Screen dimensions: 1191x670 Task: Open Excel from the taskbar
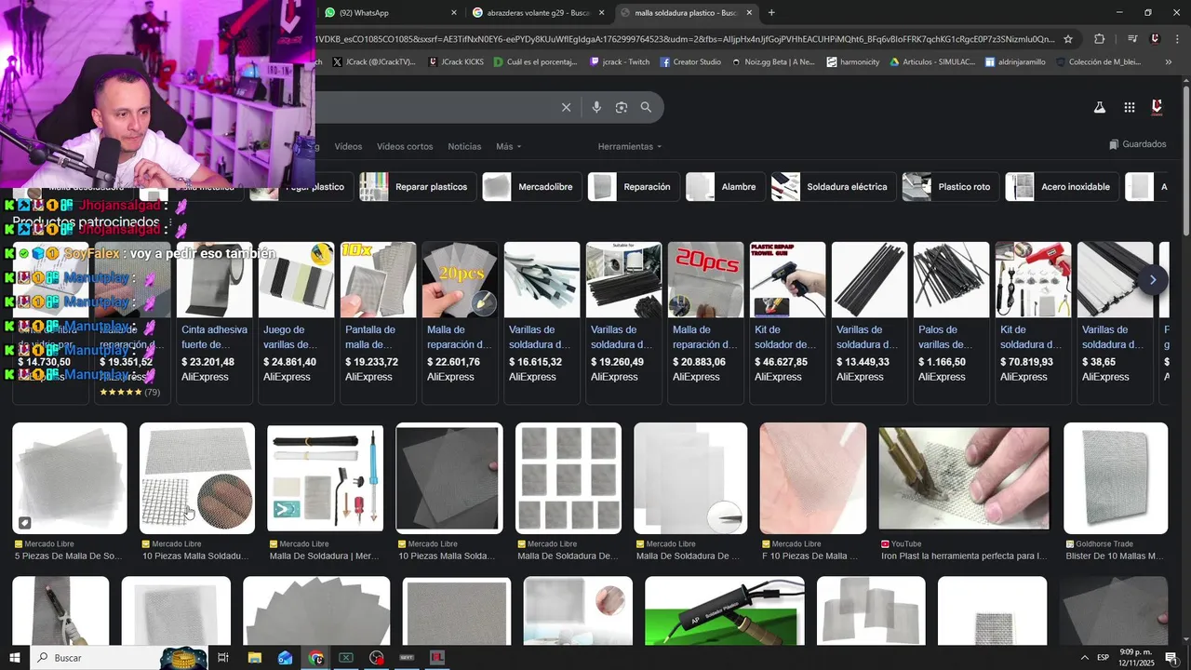pos(346,658)
